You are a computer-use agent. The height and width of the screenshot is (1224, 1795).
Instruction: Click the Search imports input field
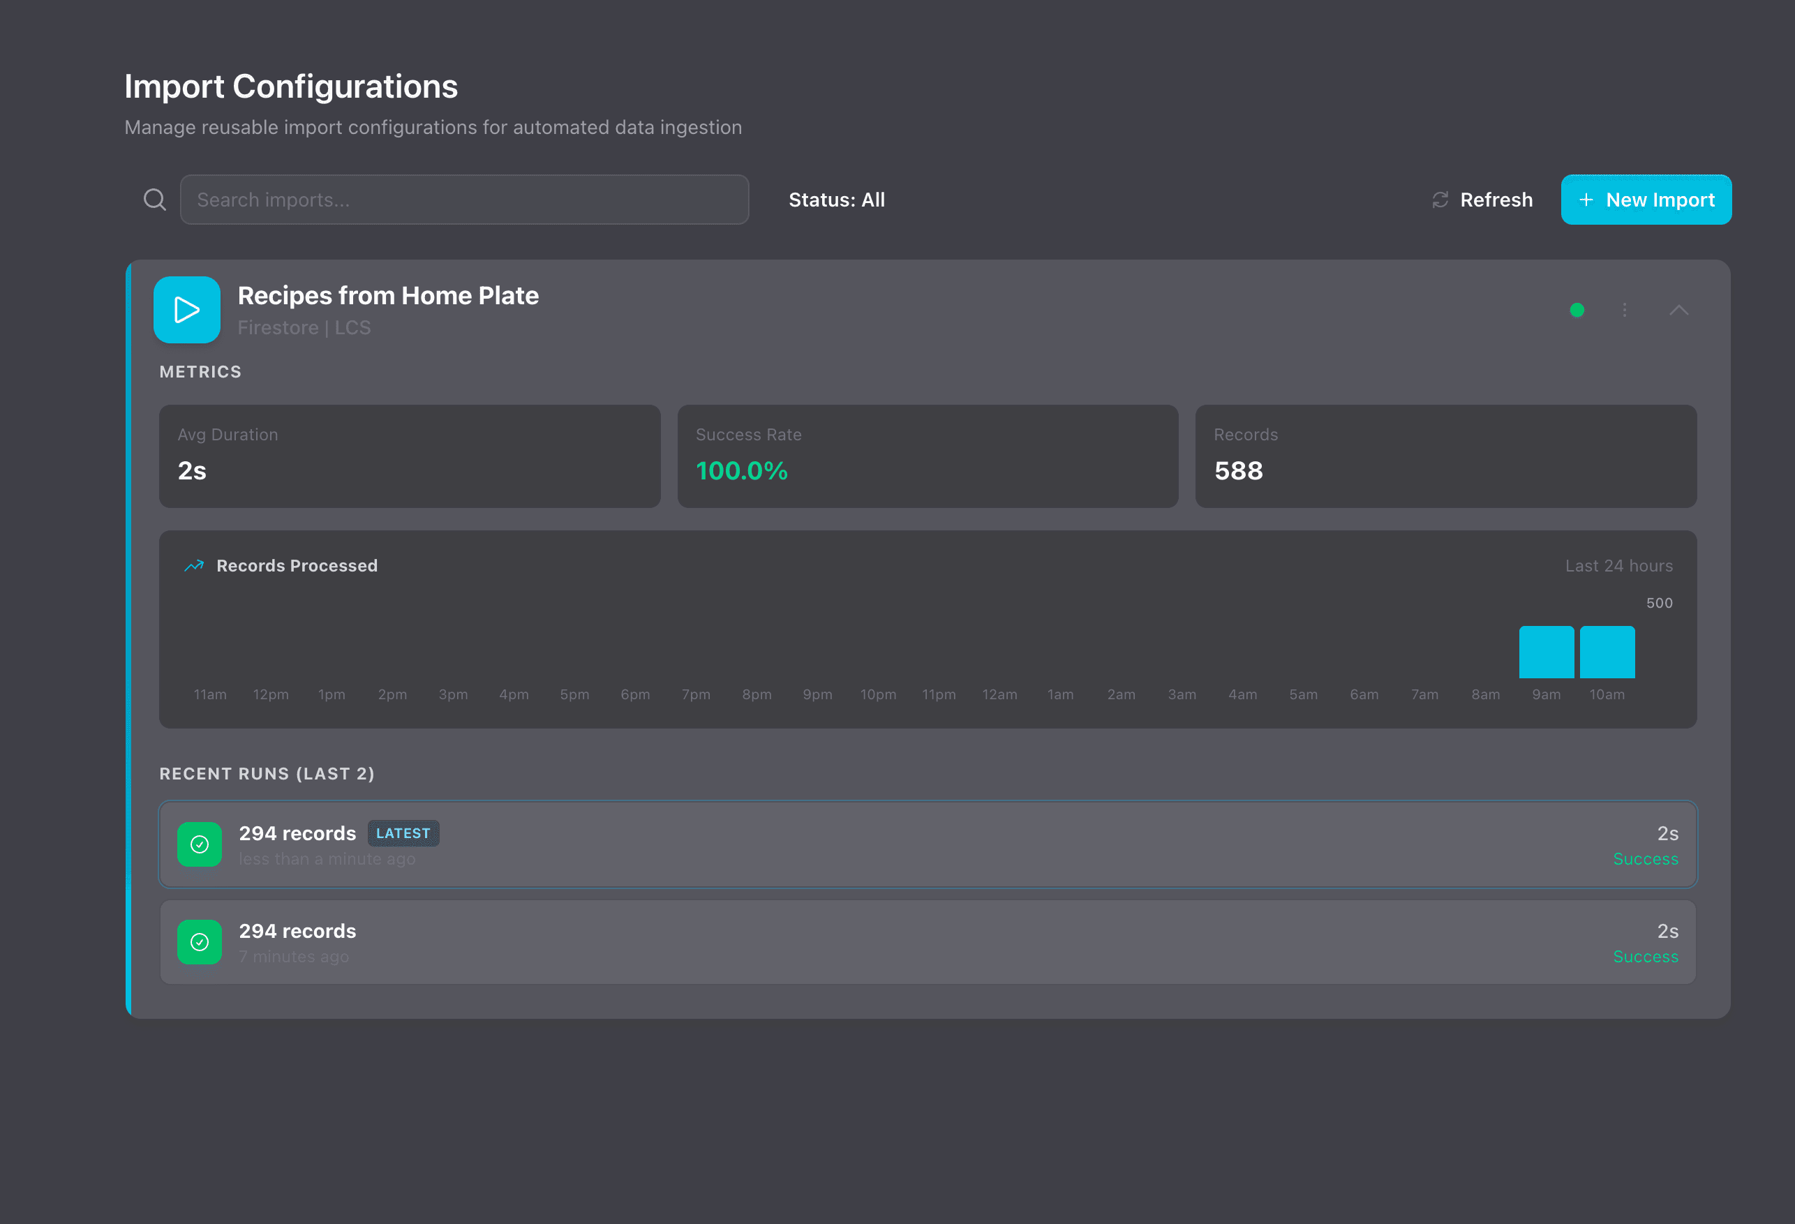tap(464, 200)
